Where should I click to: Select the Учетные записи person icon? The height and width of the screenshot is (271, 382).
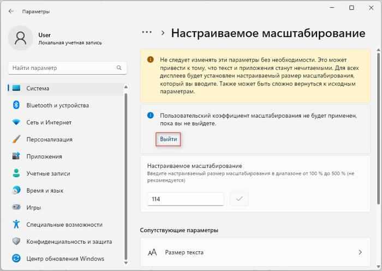pyautogui.click(x=16, y=173)
